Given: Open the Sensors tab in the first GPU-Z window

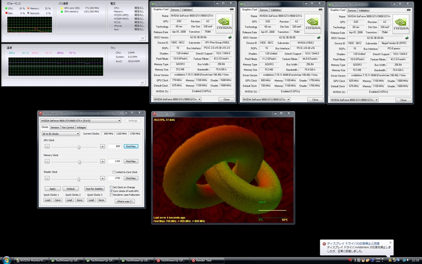Looking at the screenshot, I should point(175,9).
